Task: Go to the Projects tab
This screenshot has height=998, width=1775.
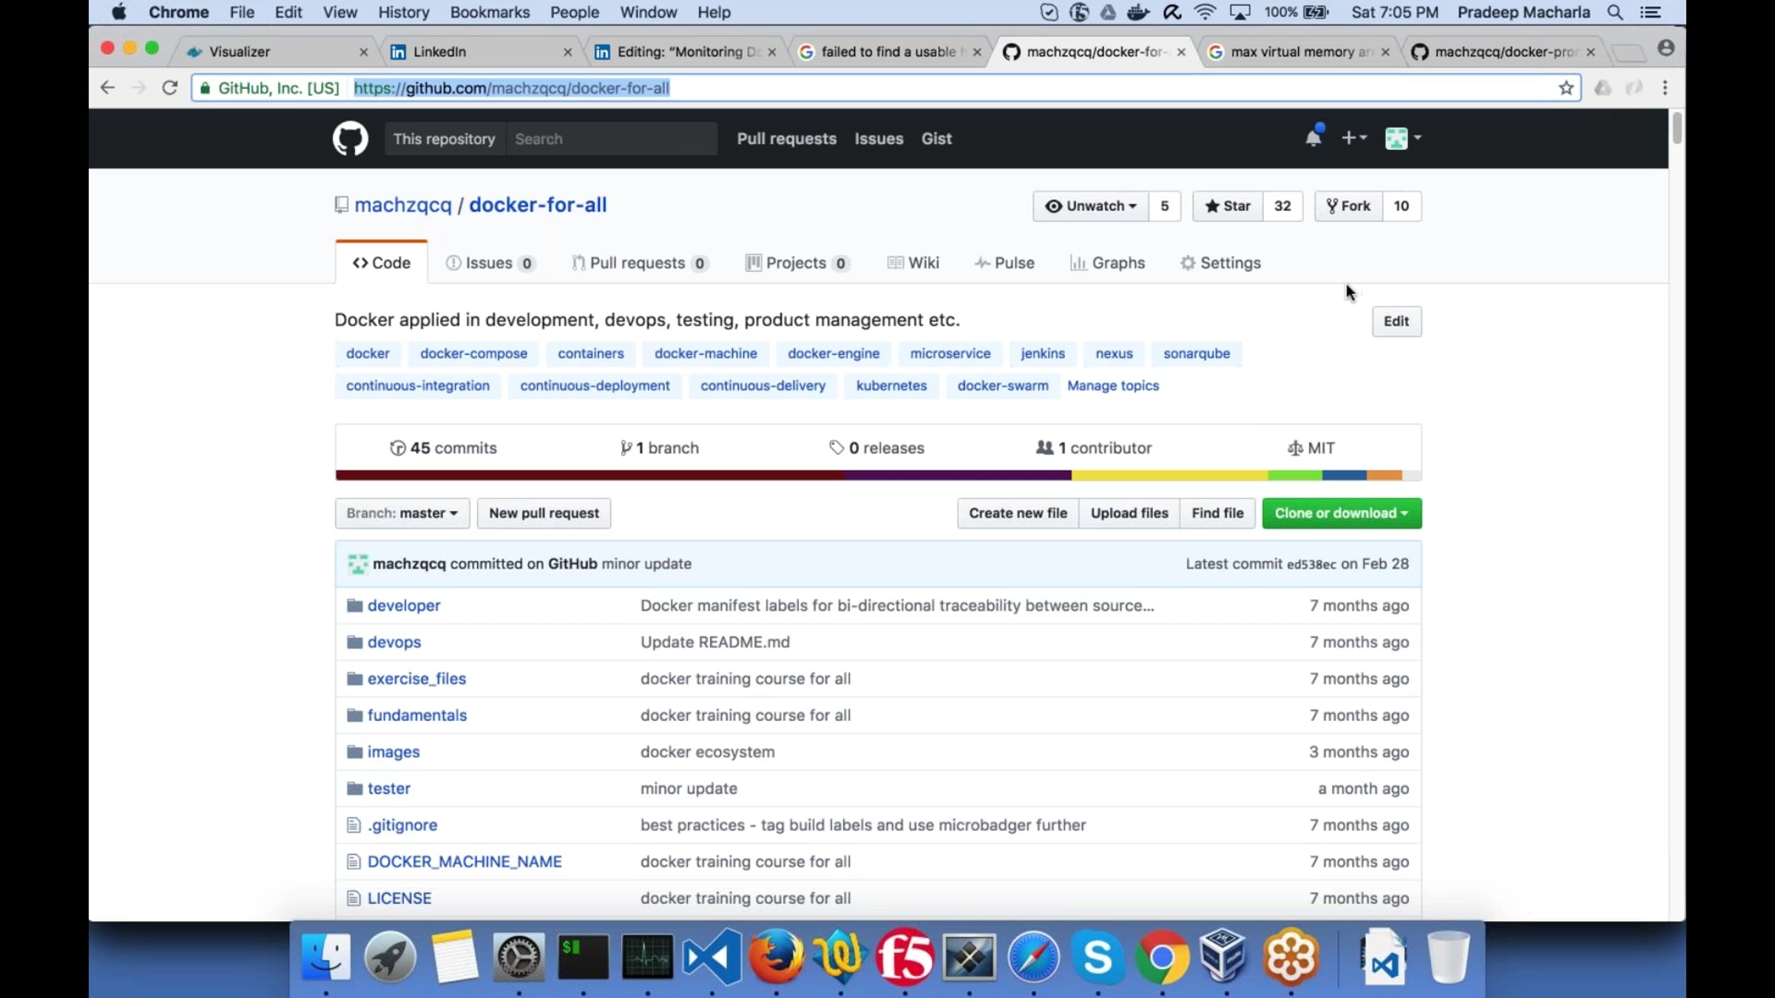Action: (x=797, y=263)
